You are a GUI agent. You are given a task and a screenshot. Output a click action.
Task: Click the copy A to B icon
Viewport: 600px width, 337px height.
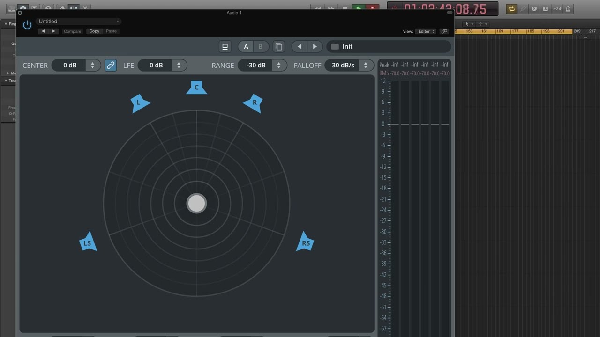pos(279,46)
